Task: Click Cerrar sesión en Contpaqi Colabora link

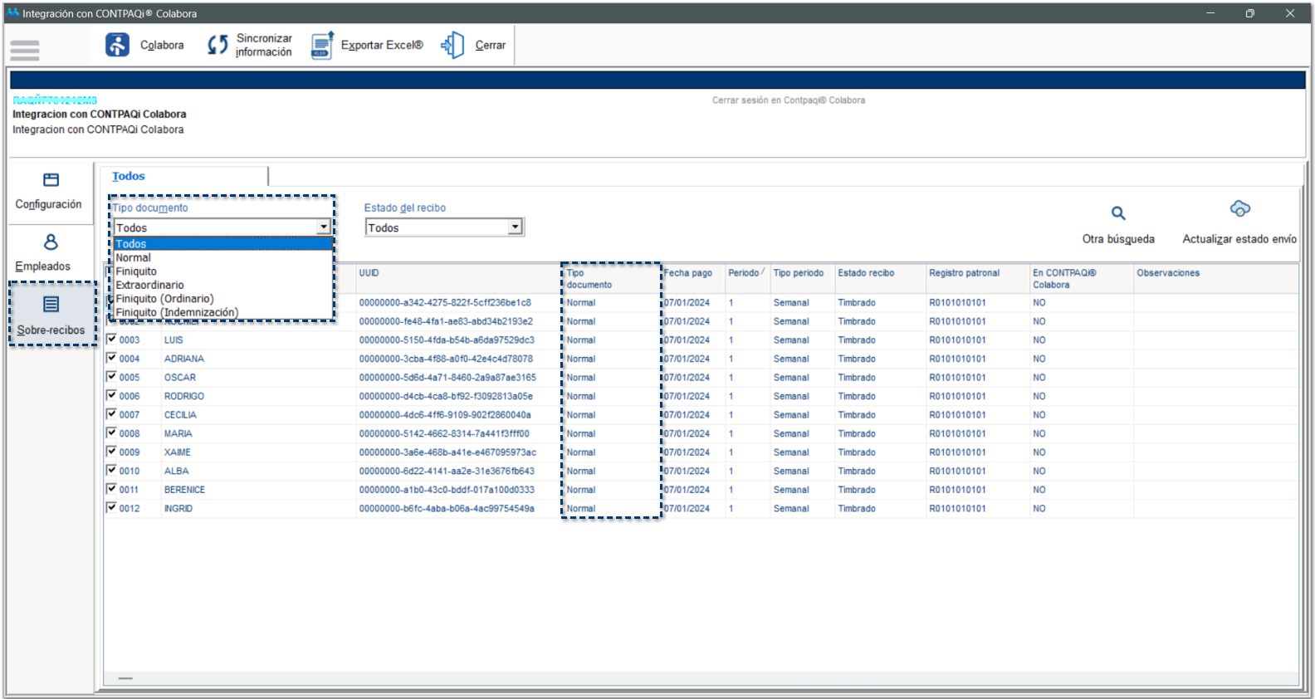Action: click(788, 100)
